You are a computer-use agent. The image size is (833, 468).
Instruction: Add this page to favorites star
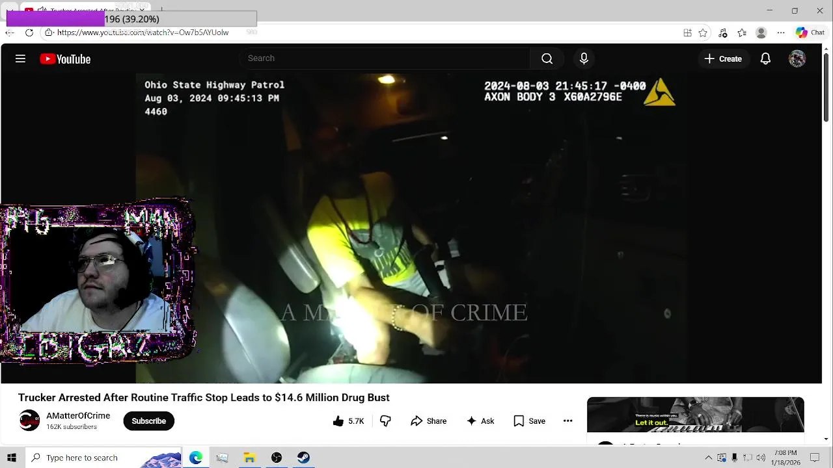703,32
